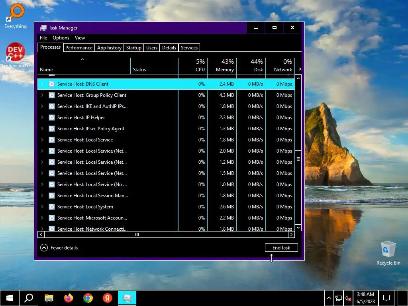This screenshot has width=408, height=306.
Task: Expand the Service Host: Group Policy Client row
Action: click(42, 95)
